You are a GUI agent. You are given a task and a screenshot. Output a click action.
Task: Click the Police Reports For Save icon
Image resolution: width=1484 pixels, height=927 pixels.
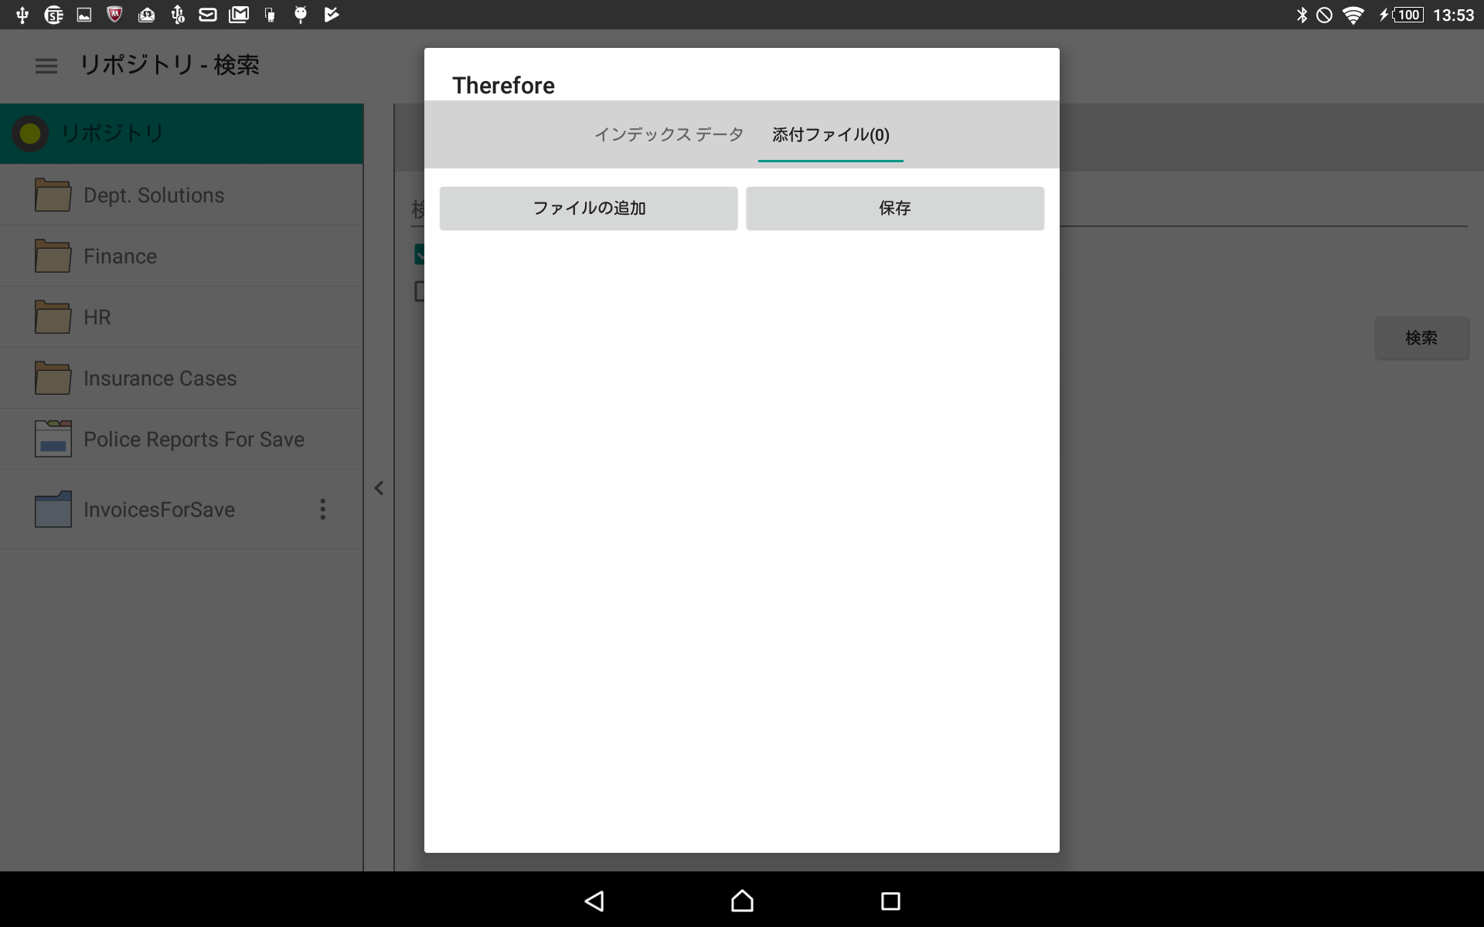[x=53, y=438]
